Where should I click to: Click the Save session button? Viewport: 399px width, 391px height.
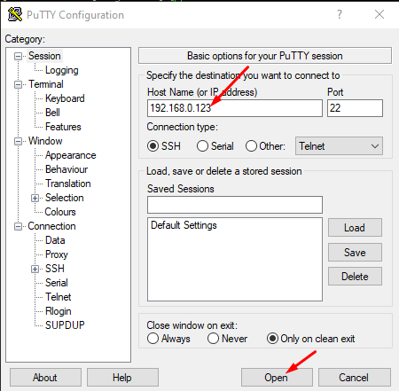pyautogui.click(x=355, y=253)
